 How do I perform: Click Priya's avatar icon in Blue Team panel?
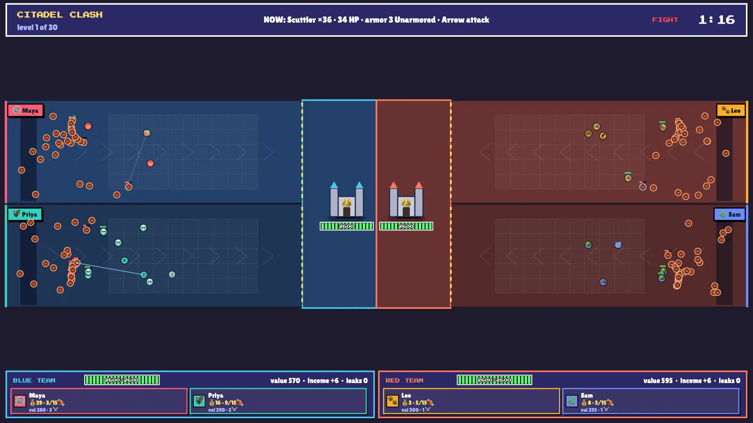pos(199,401)
